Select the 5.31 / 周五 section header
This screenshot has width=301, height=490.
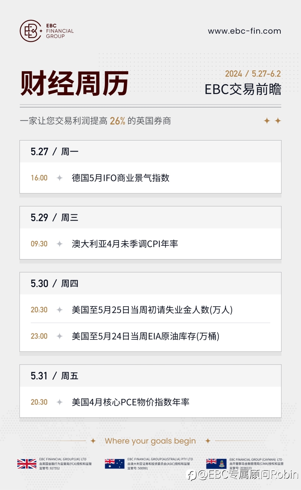click(55, 376)
